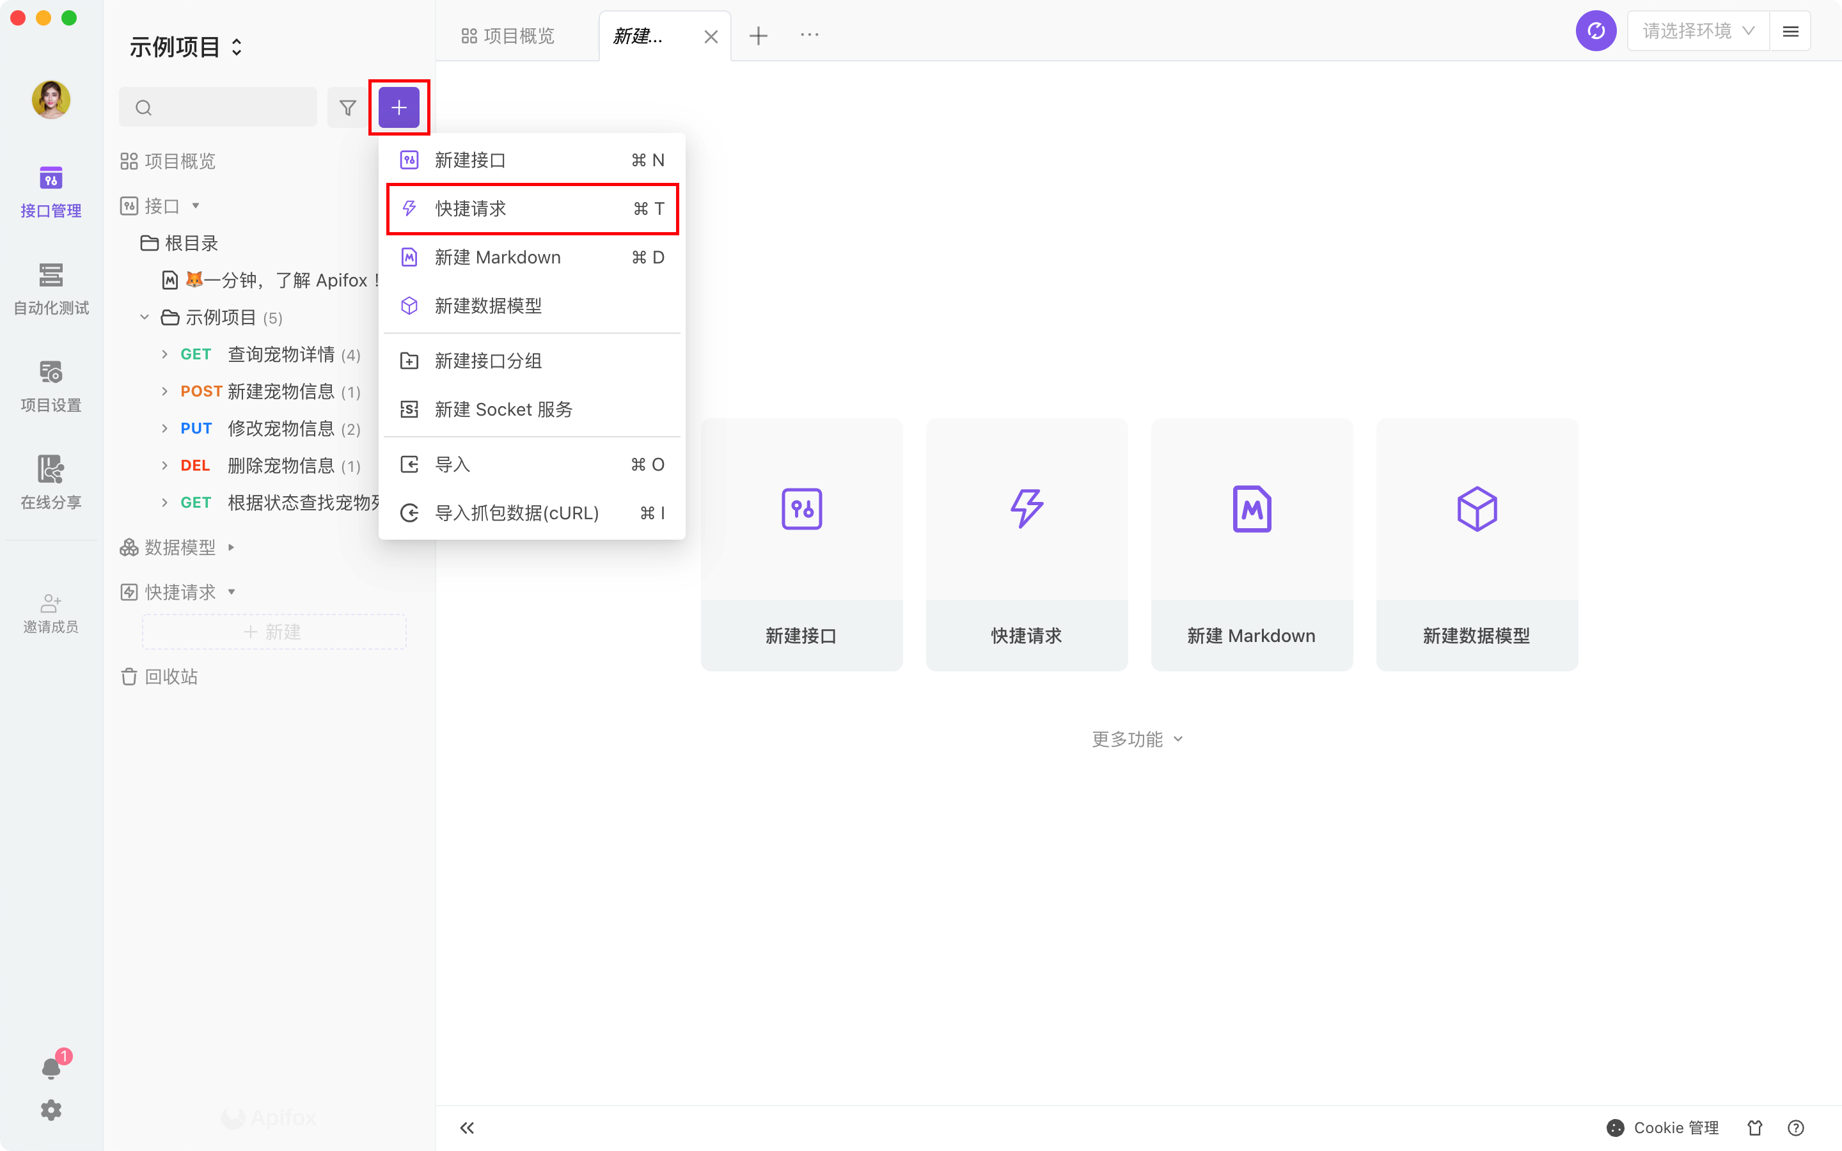
Task: Expand GET 查询宠物详情 tree item
Action: (164, 355)
